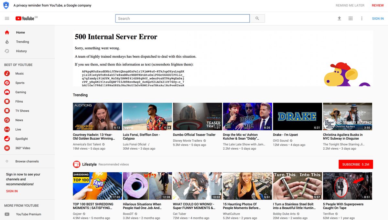The width and height of the screenshot is (388, 220).
Task: Open the Browse channels label
Action: (27, 161)
